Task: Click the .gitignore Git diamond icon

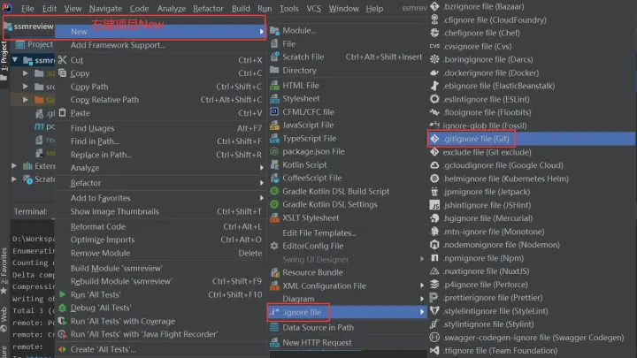Action: (434, 139)
